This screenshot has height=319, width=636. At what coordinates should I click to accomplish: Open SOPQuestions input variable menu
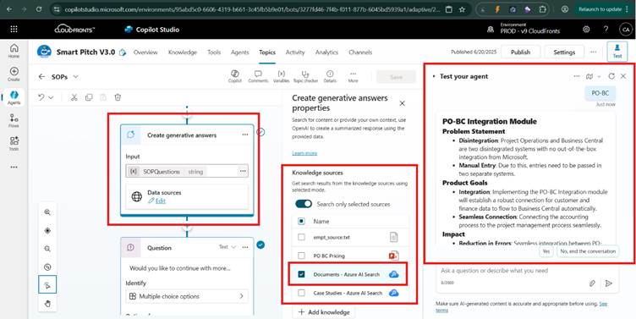(243, 171)
